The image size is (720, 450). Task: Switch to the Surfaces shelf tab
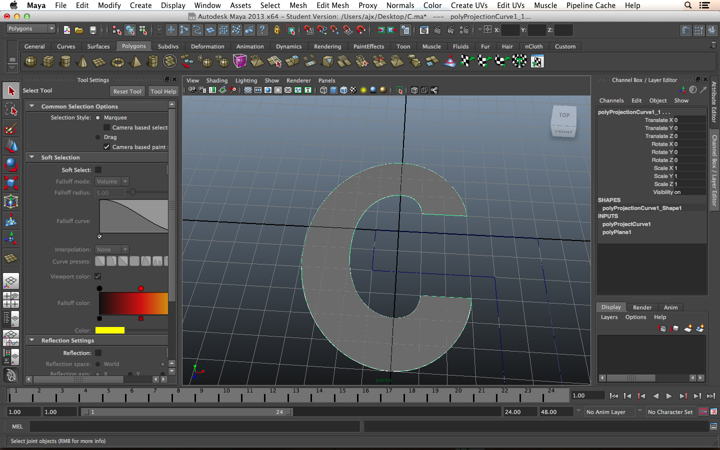98,46
